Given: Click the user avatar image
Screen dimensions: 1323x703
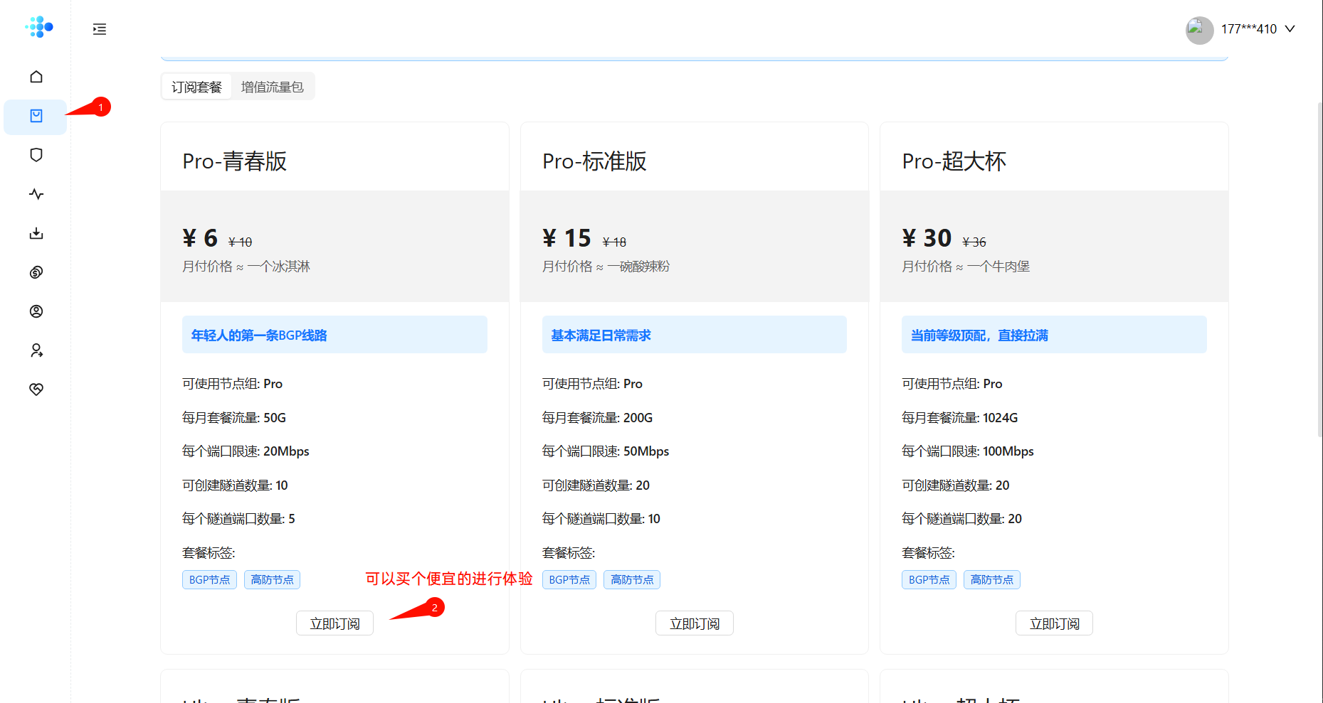Looking at the screenshot, I should [1199, 30].
